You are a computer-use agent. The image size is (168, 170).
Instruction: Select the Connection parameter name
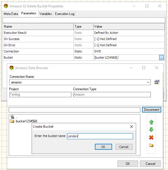[x=11, y=51]
